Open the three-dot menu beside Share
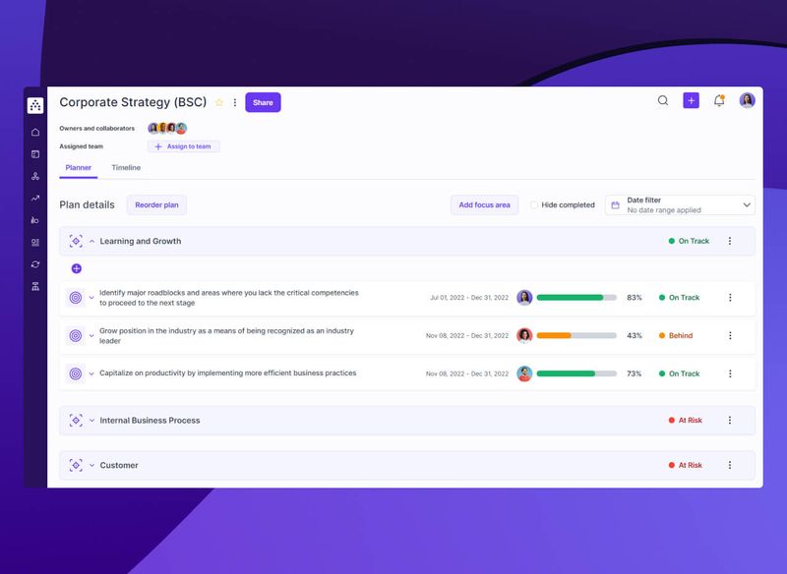The width and height of the screenshot is (787, 574). coord(234,101)
